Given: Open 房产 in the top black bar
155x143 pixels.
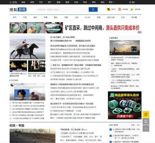Looking at the screenshot, I should pyautogui.click(x=50, y=2).
